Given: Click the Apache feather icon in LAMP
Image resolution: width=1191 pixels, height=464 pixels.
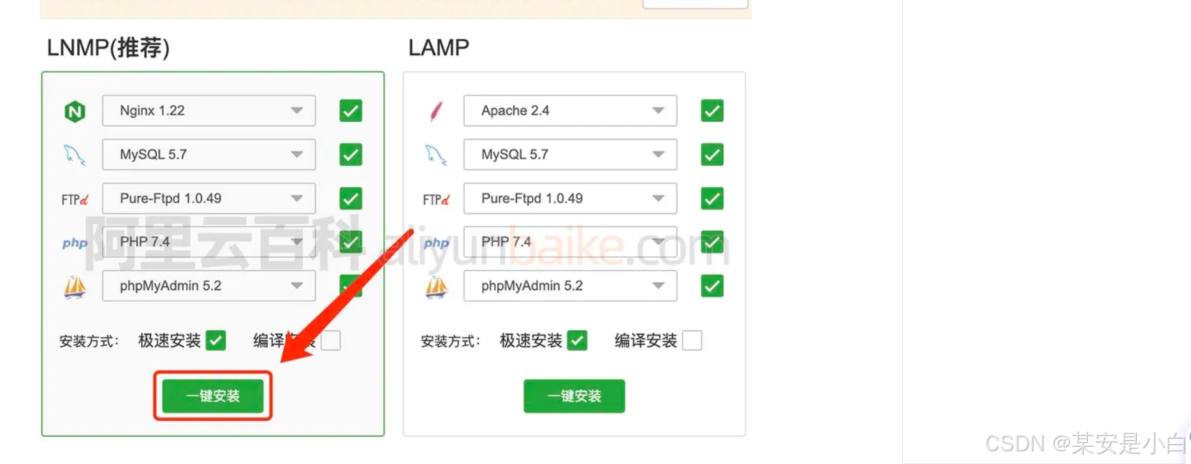Looking at the screenshot, I should 436,111.
